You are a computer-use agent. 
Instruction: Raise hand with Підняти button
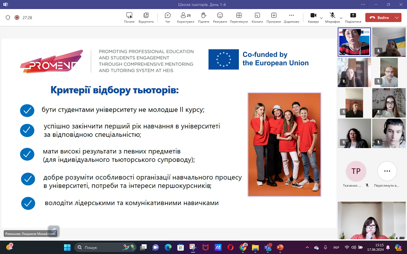tap(203, 17)
